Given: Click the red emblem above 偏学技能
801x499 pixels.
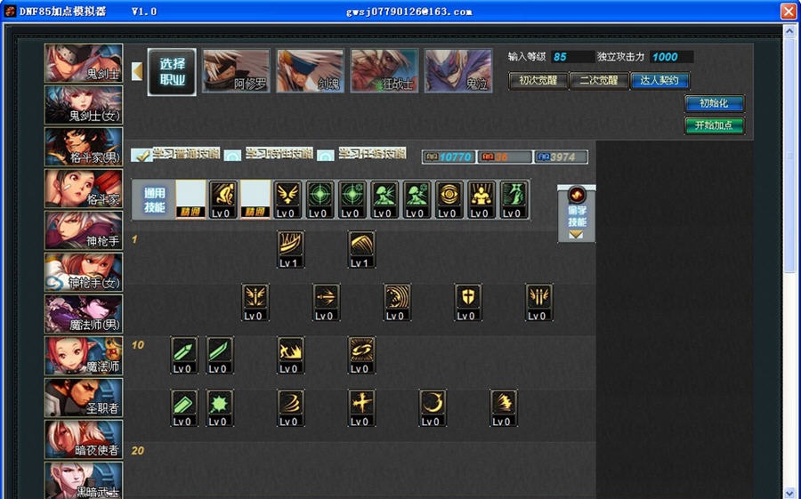Looking at the screenshot, I should (x=577, y=195).
